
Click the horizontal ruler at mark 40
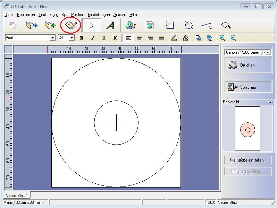[x=120, y=49]
